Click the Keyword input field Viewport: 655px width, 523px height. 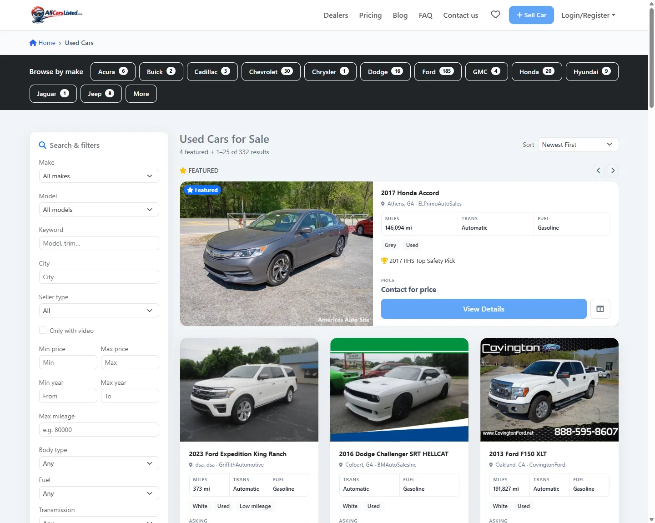(99, 243)
